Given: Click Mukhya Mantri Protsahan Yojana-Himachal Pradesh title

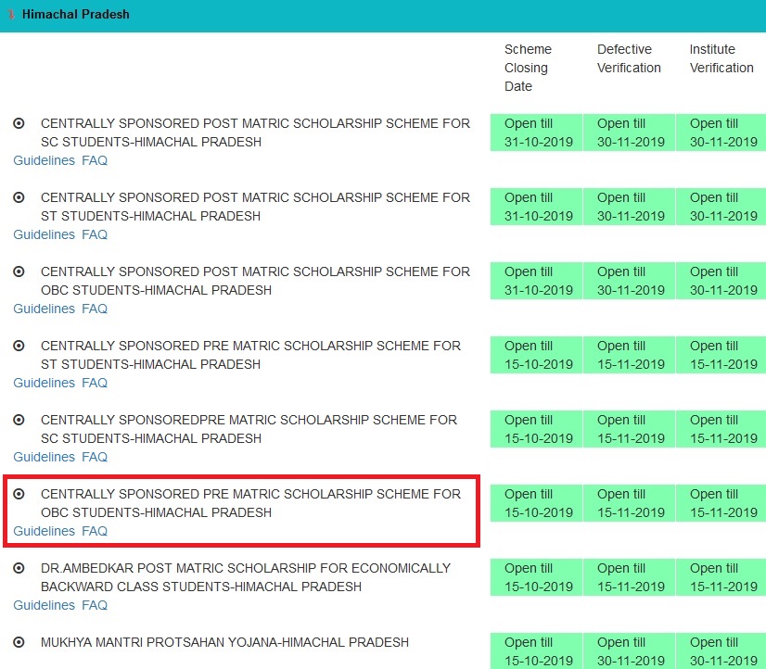Looking at the screenshot, I should pos(224,643).
